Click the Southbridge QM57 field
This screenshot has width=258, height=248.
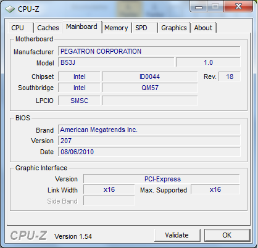[x=150, y=88]
